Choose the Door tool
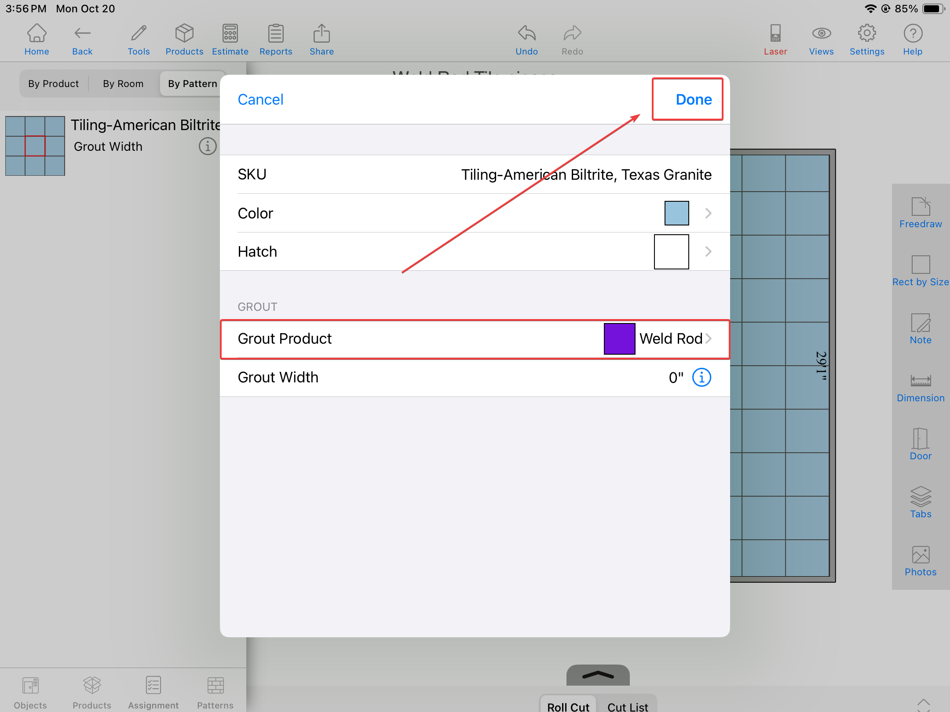 click(x=920, y=445)
